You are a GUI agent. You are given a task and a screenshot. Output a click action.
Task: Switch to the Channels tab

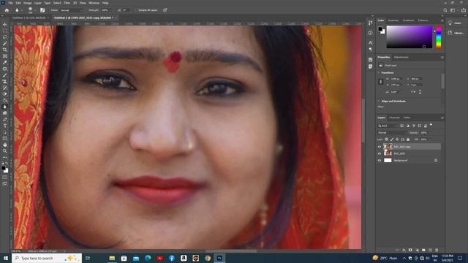(x=394, y=118)
